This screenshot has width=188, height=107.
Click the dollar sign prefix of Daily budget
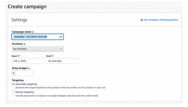14,73
